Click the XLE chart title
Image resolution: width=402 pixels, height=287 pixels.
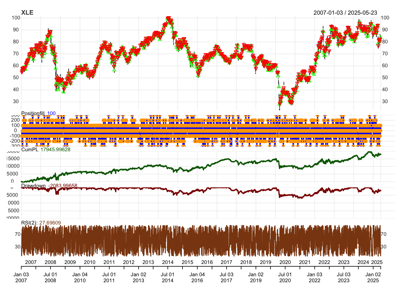(x=27, y=13)
